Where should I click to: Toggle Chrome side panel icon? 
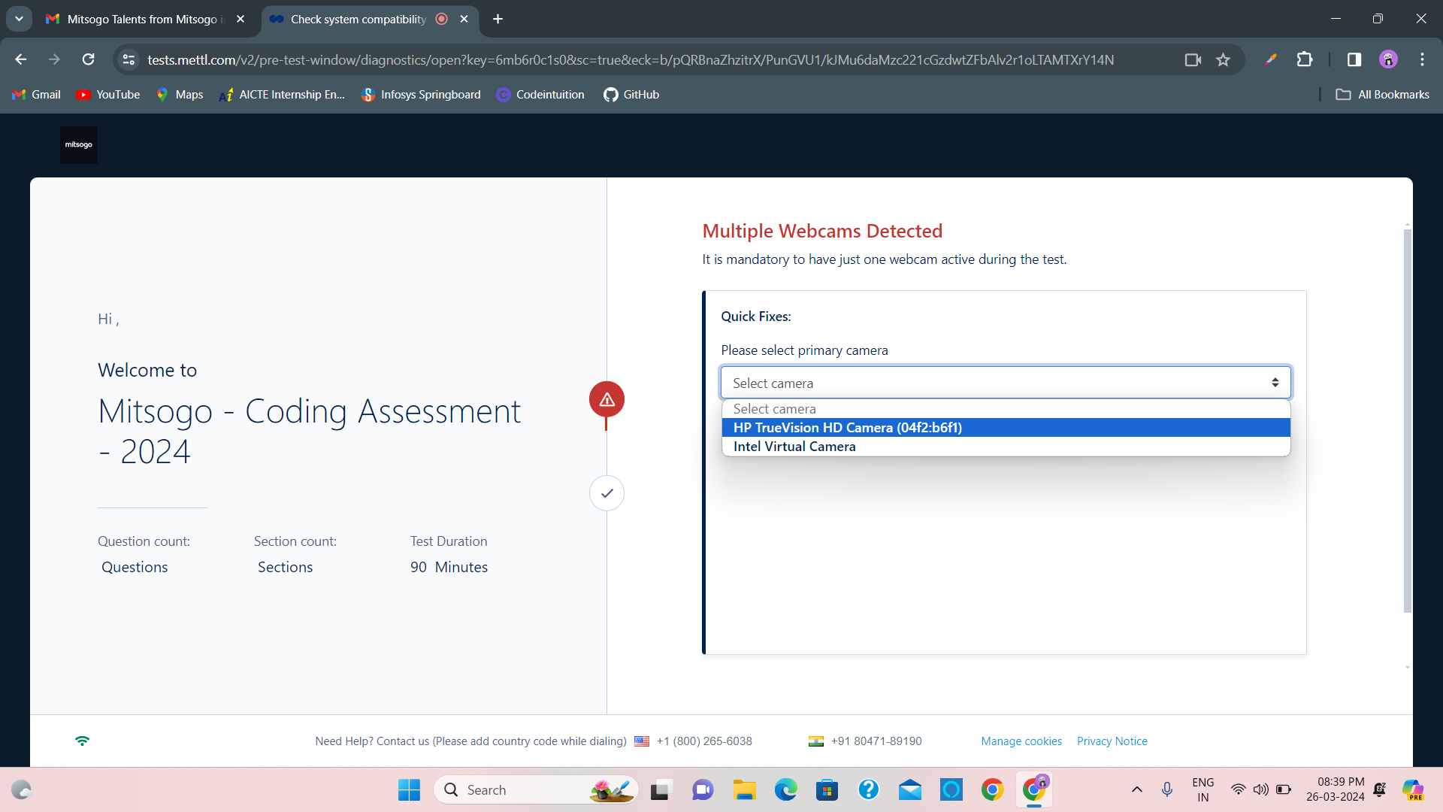(1354, 60)
